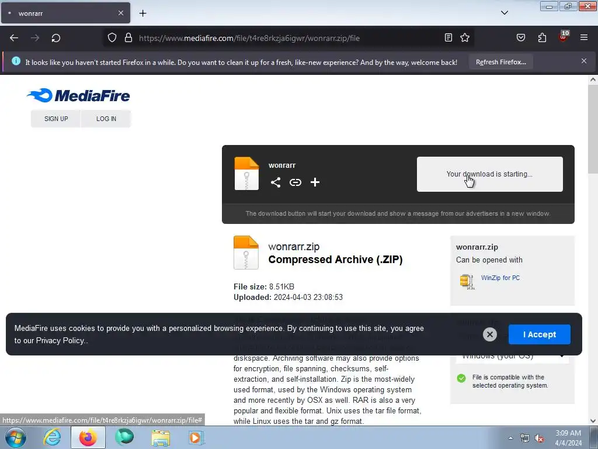Click the Refresh Firefox button
Image resolution: width=598 pixels, height=449 pixels.
(x=500, y=62)
